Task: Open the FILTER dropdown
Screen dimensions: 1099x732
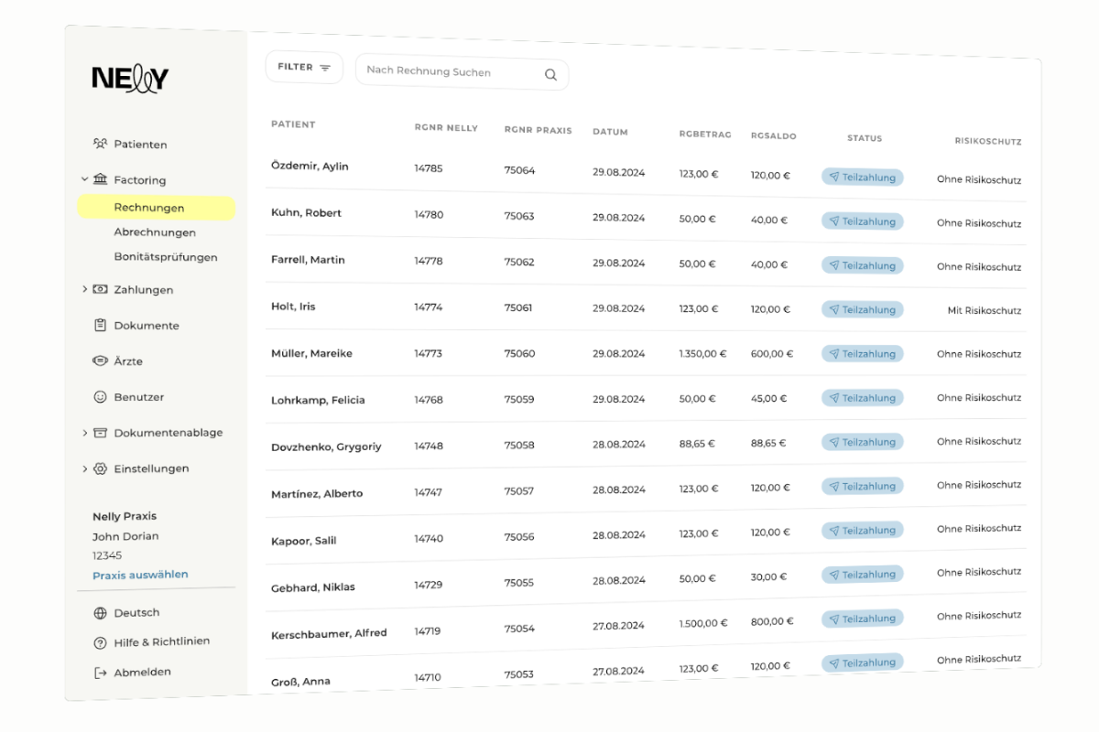Action: point(303,66)
